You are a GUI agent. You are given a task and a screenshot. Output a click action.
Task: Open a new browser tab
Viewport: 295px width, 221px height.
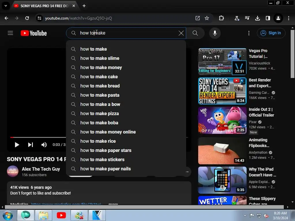pyautogui.click(x=84, y=6)
